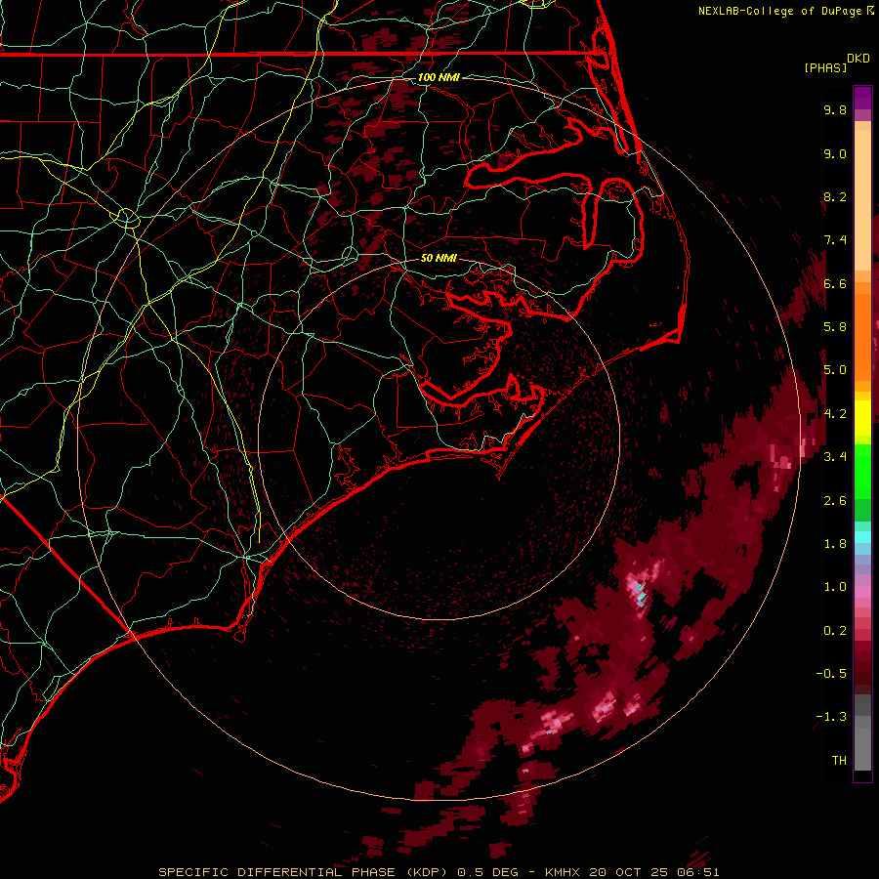Click the 4.2 legend value
The image size is (879, 879).
point(835,414)
